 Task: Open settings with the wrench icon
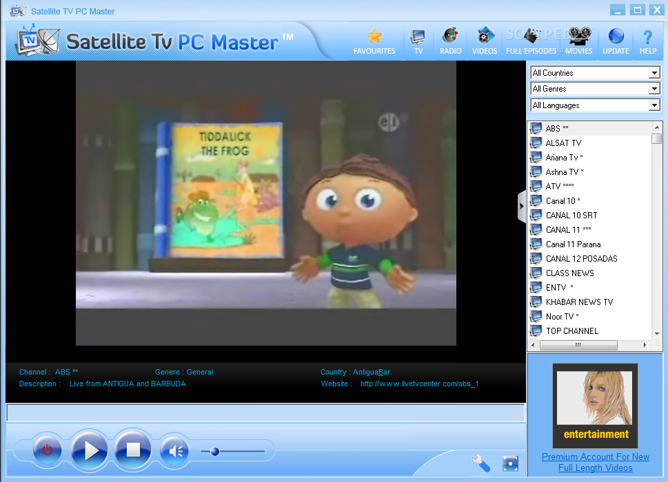click(x=481, y=463)
